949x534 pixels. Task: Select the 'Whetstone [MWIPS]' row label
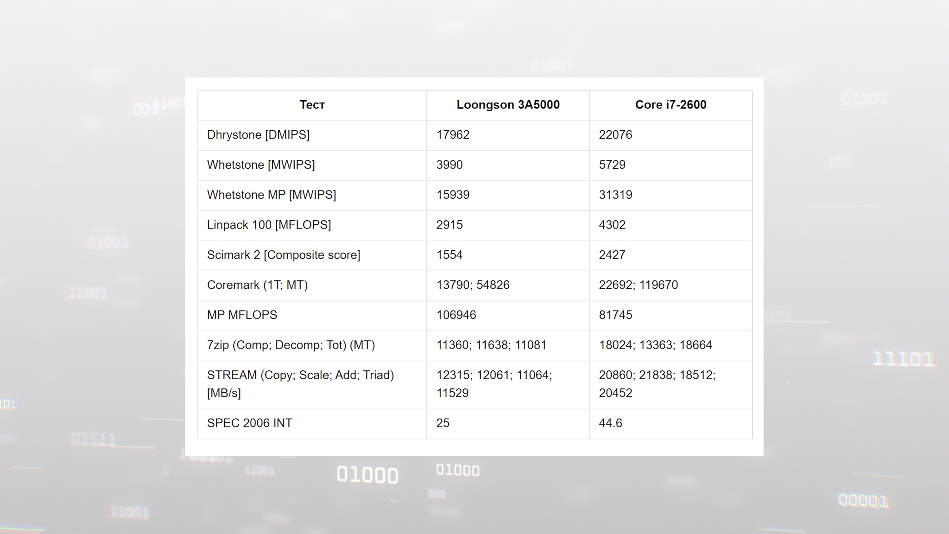(261, 165)
